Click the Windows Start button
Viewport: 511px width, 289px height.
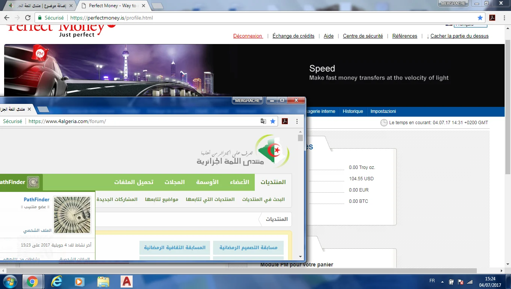click(x=10, y=281)
